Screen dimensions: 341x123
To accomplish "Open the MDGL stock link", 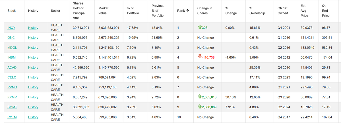I will (x=12, y=48).
